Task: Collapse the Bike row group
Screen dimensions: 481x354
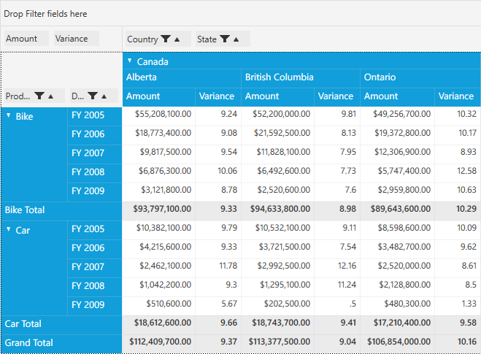Action: [9, 115]
